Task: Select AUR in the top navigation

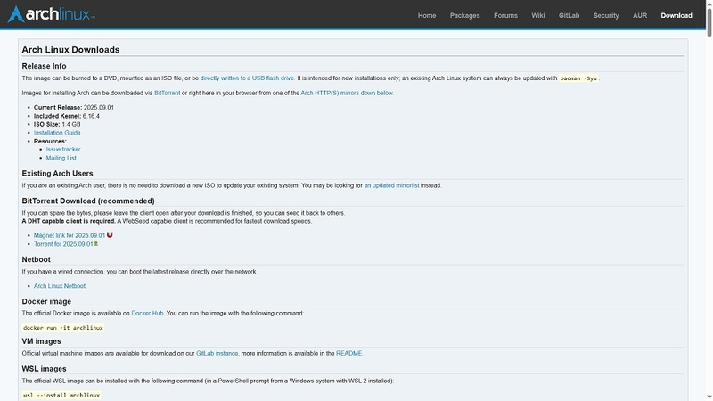Action: point(639,15)
